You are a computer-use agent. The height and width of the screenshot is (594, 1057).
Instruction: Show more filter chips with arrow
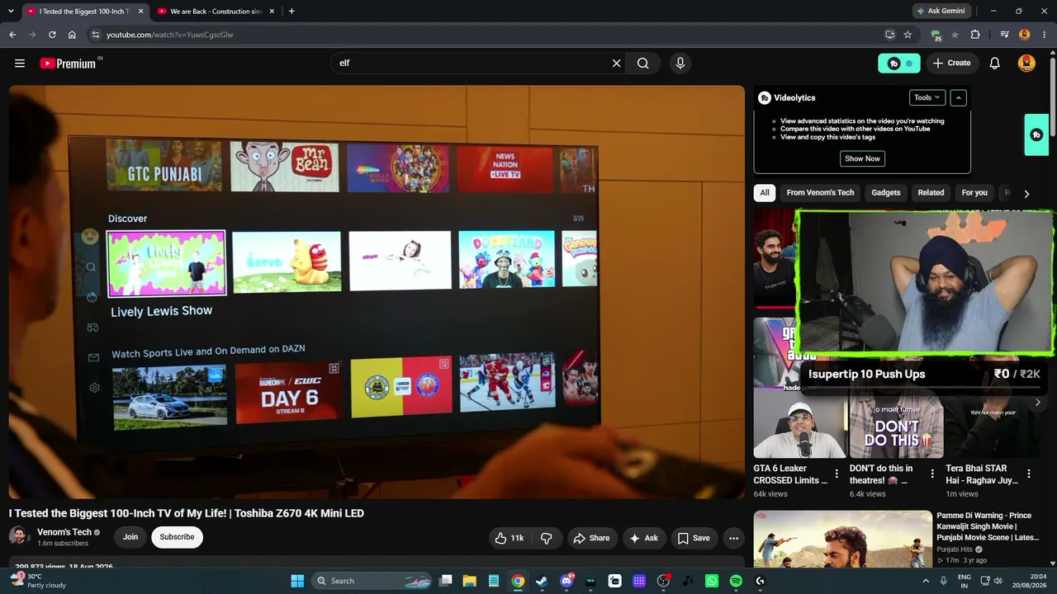[x=1026, y=194]
